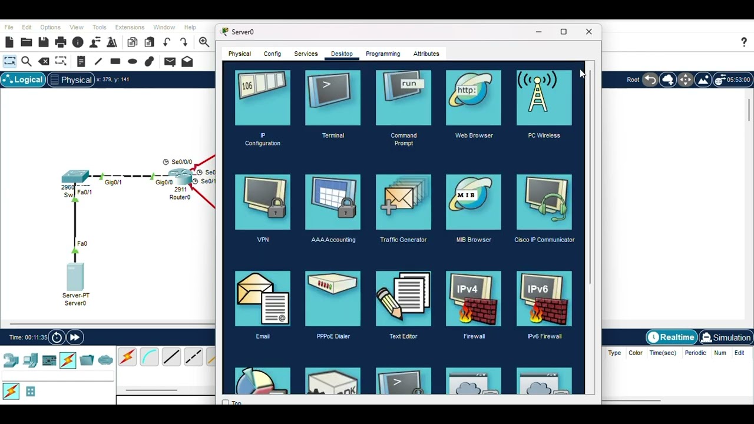The height and width of the screenshot is (424, 754).
Task: Click the Copy toolbar icon
Action: pyautogui.click(x=133, y=42)
